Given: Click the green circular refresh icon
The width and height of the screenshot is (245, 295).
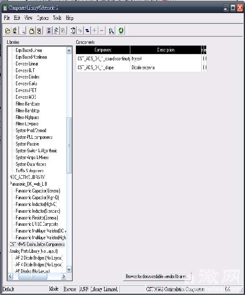Looking at the screenshot, I should [x=121, y=30].
